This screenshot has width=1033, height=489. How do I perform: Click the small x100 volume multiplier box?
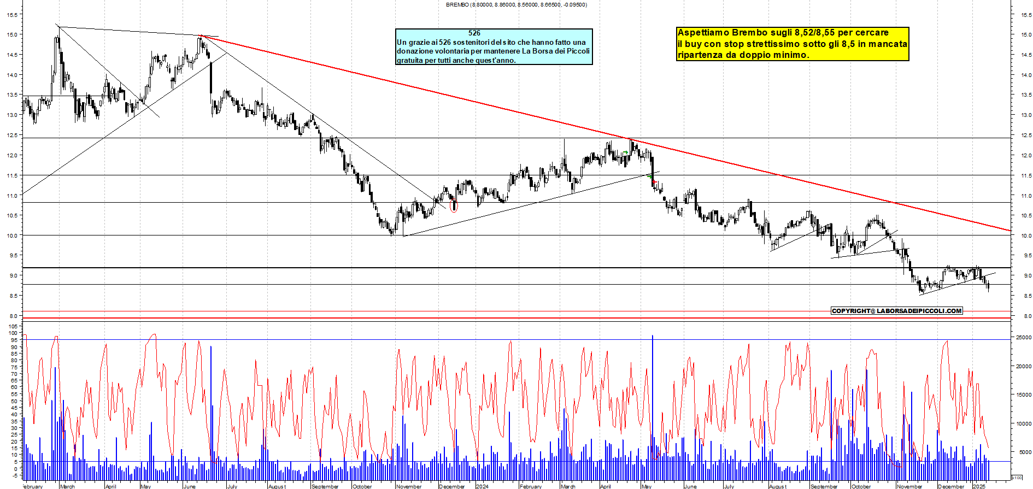pyautogui.click(x=1017, y=478)
